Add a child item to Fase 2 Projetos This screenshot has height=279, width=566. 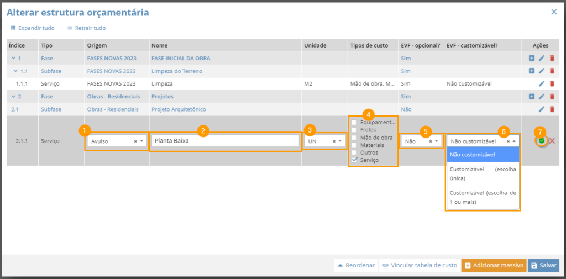531,96
